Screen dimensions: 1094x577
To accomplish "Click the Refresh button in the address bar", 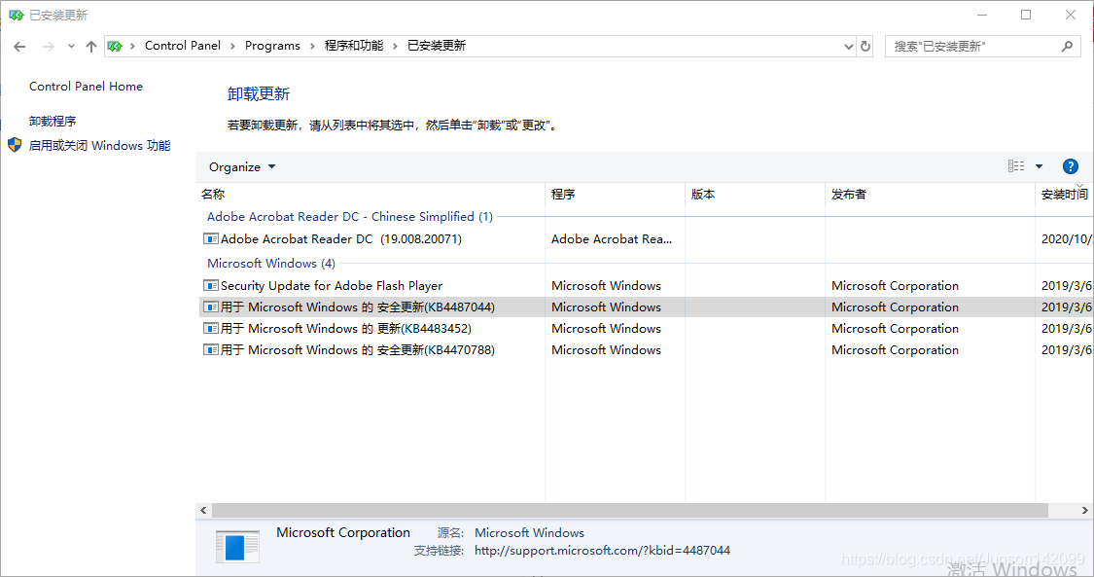I will tap(865, 46).
